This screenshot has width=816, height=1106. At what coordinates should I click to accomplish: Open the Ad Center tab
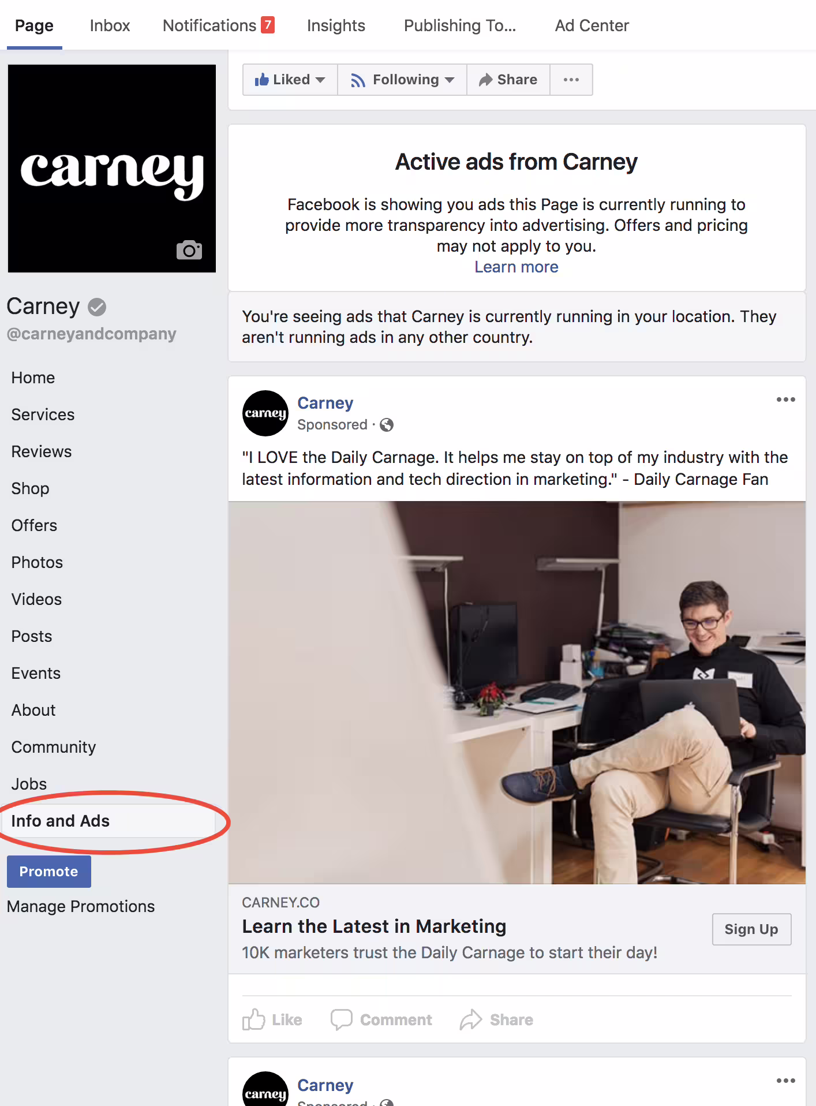coord(592,25)
